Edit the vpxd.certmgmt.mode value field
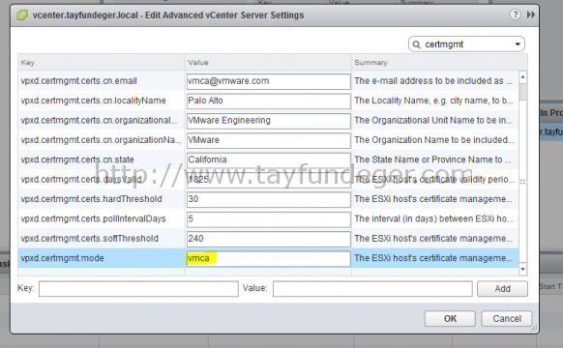This screenshot has width=563, height=348. [x=269, y=259]
